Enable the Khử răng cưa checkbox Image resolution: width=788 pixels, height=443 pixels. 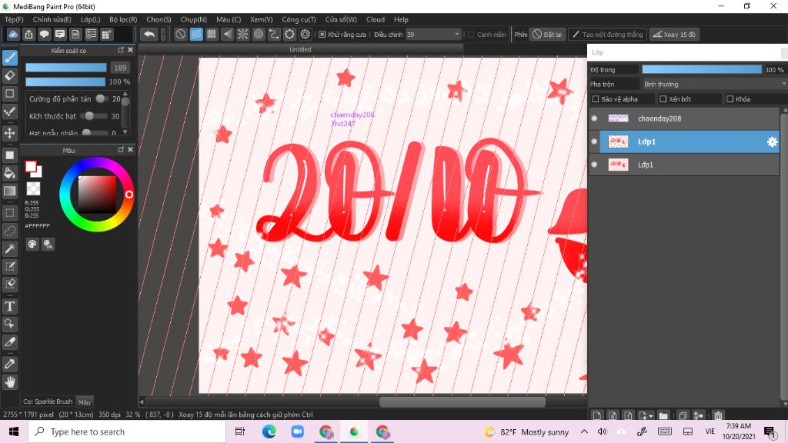point(322,34)
